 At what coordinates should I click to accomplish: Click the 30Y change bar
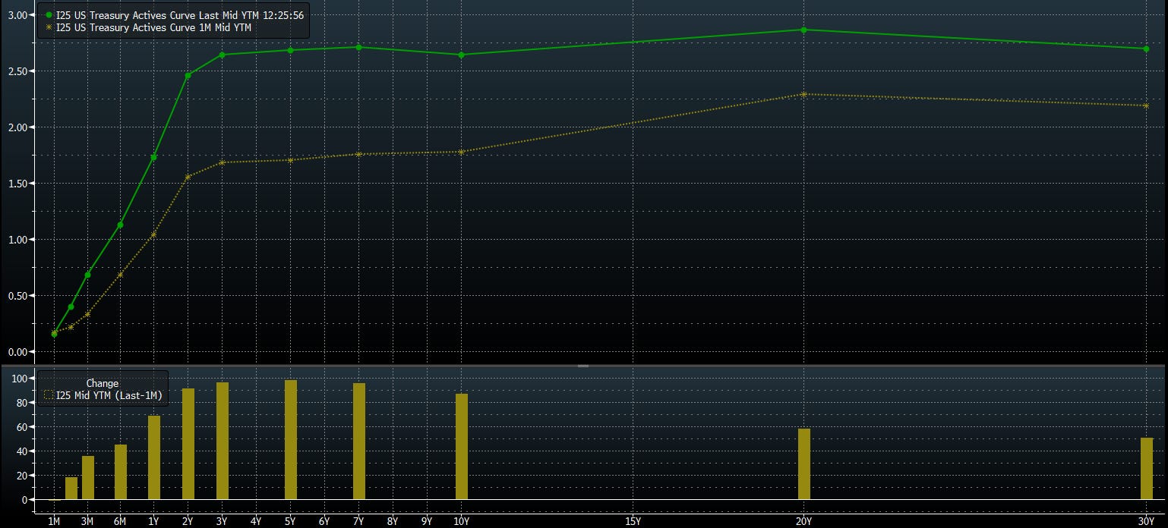(1147, 469)
